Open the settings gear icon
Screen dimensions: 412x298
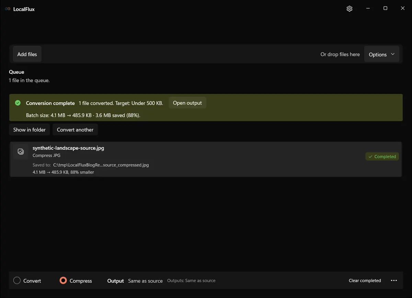tap(350, 9)
